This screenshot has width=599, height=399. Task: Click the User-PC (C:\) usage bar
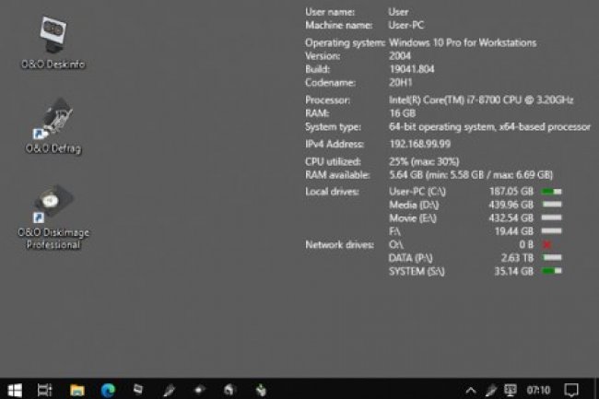551,192
